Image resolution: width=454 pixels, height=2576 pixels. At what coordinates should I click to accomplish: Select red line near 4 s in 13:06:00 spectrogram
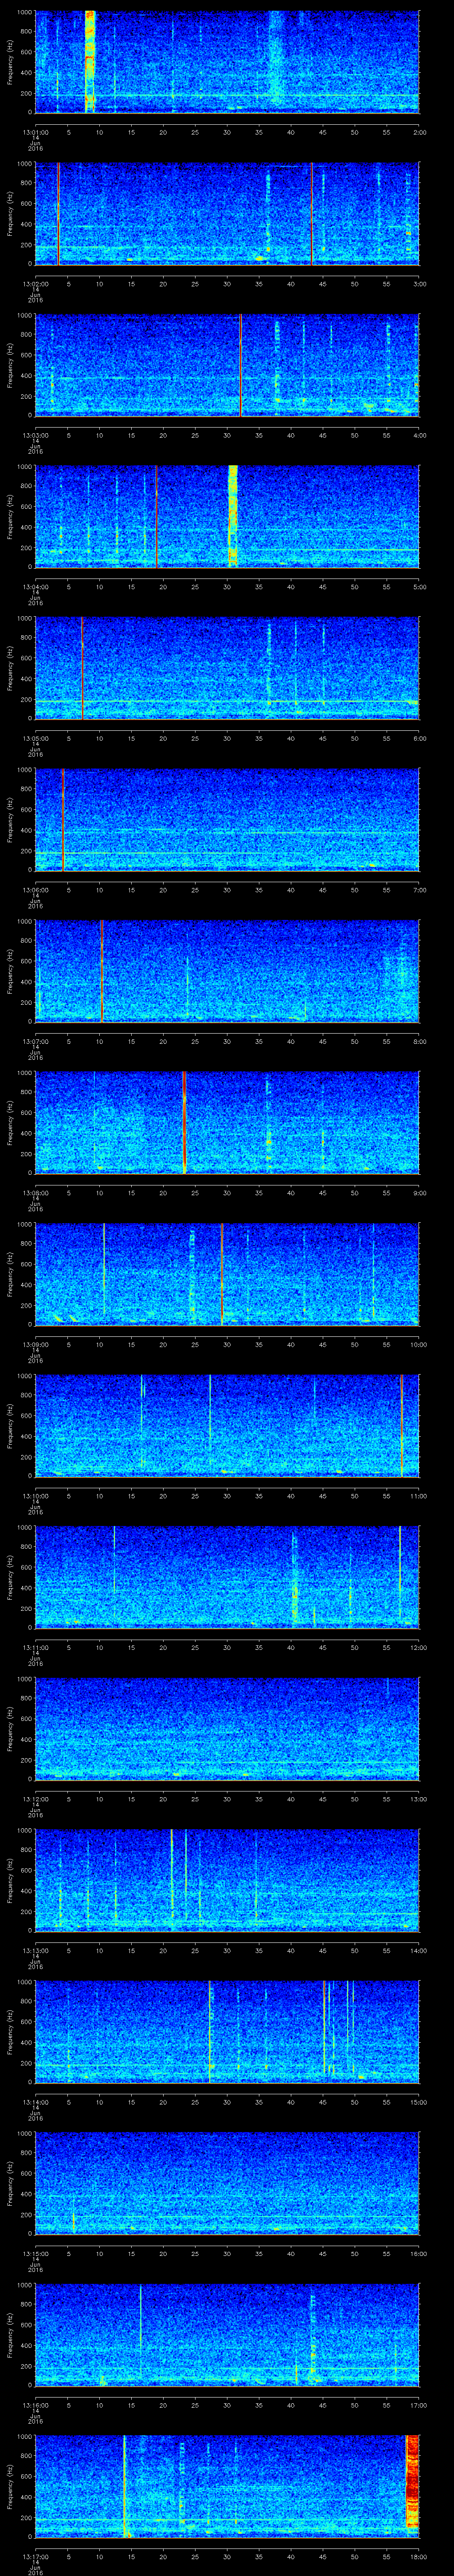pos(63,819)
